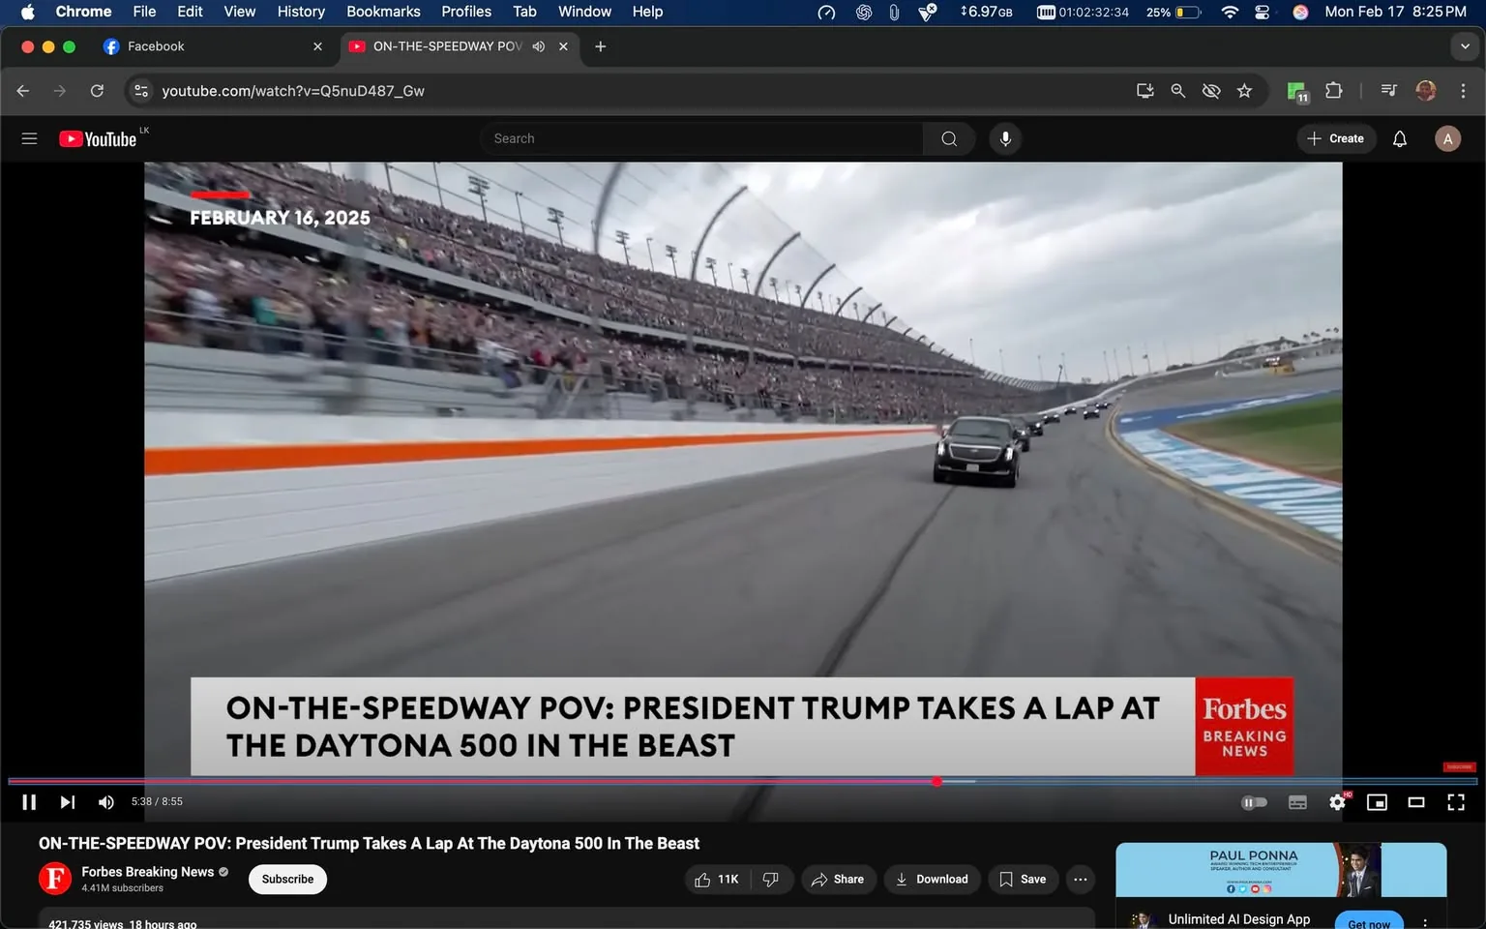Image resolution: width=1486 pixels, height=929 pixels.
Task: Show more options via the video's ellipsis button
Action: pos(1080,879)
